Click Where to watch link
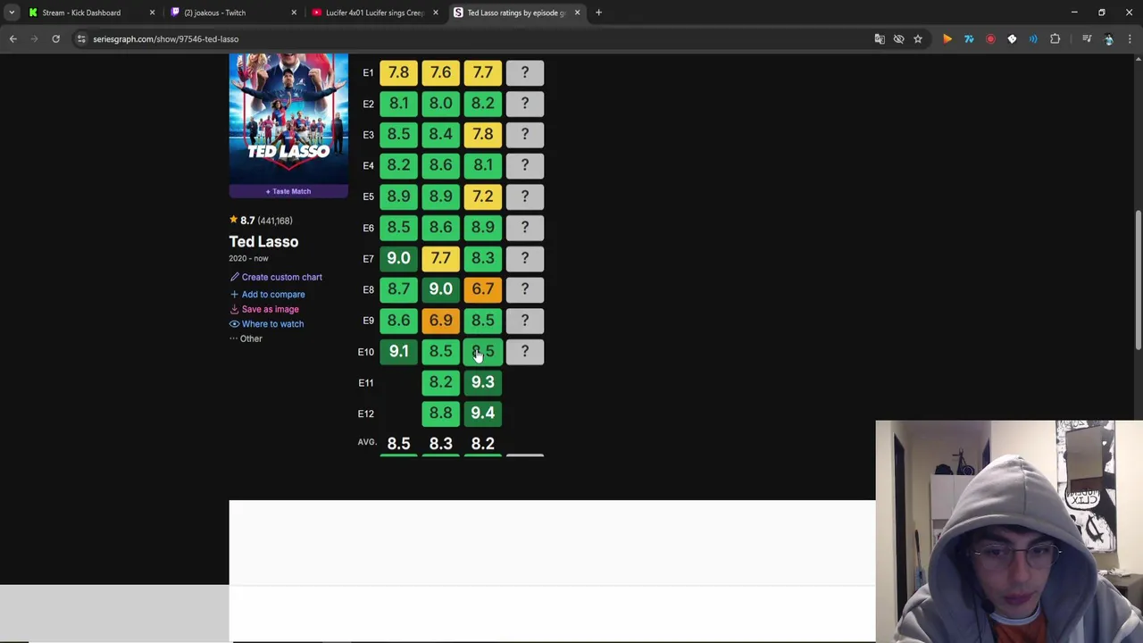The height and width of the screenshot is (643, 1143). coord(272,323)
